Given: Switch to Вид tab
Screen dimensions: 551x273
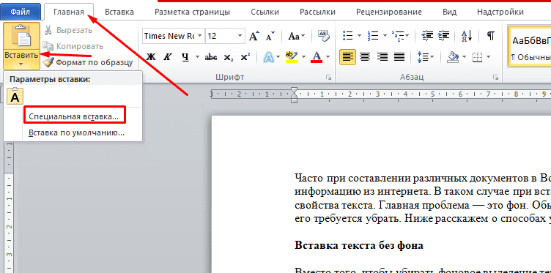Looking at the screenshot, I should 449,12.
